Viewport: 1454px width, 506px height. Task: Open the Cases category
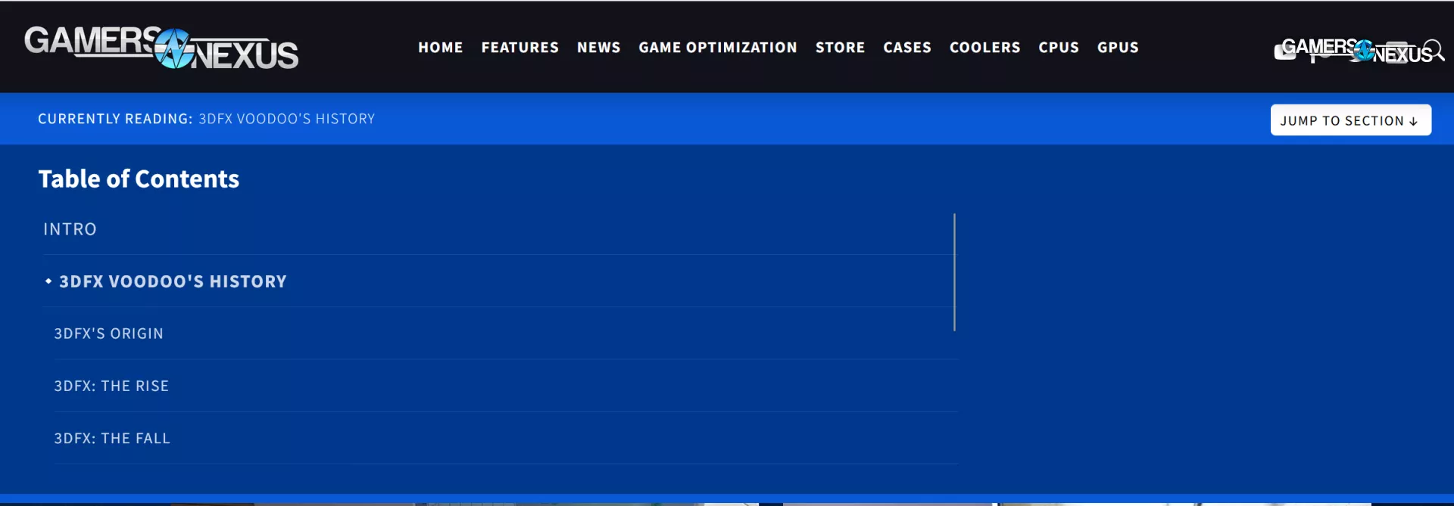[x=906, y=47]
